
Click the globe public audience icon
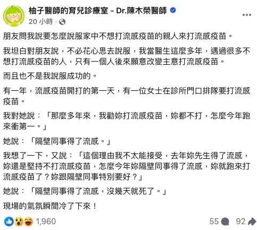coord(62,22)
